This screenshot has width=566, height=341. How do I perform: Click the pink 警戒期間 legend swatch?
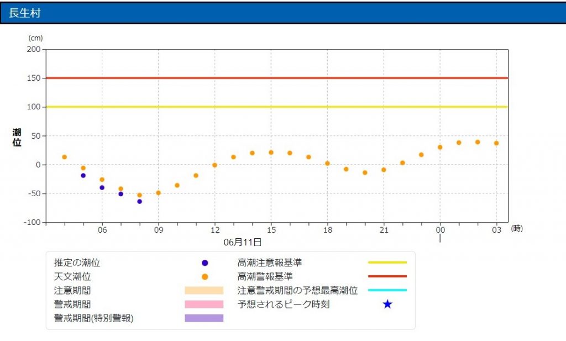(x=204, y=304)
